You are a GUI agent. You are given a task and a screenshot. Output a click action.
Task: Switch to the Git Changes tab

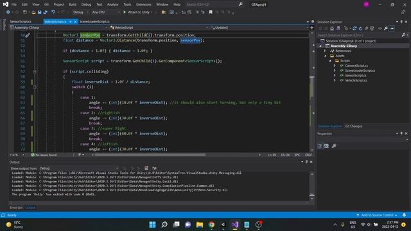click(353, 126)
